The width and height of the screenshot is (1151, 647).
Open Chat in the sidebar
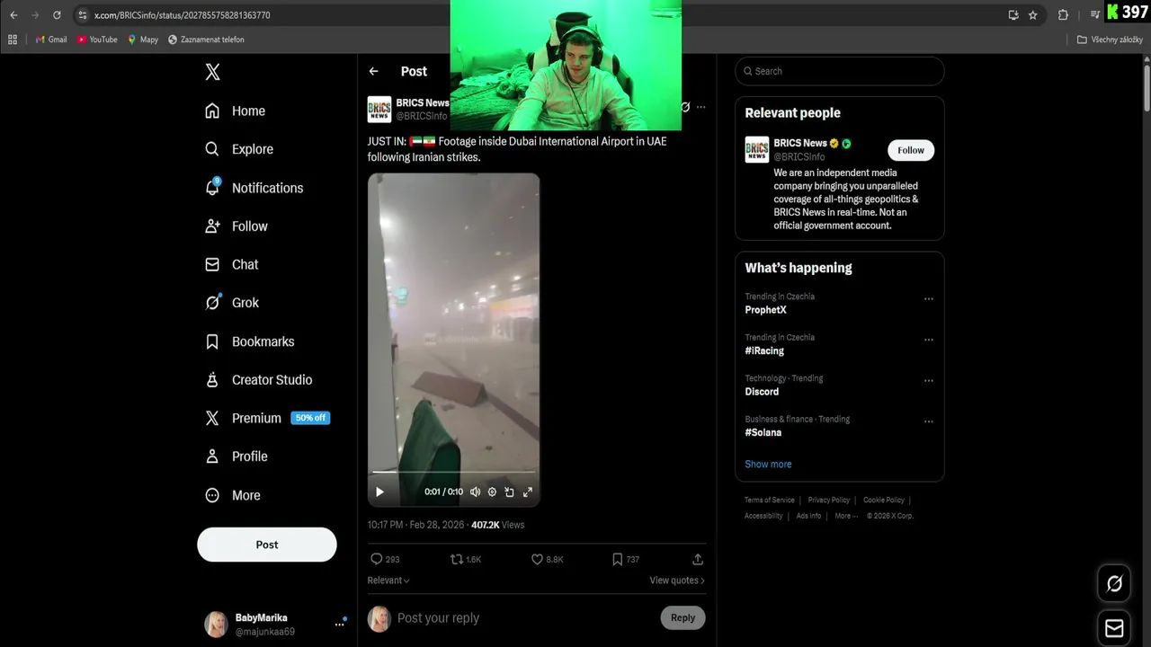[231, 264]
